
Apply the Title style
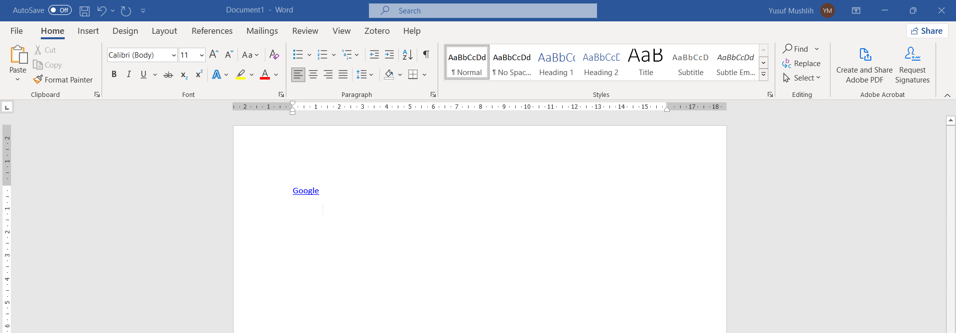coord(646,63)
